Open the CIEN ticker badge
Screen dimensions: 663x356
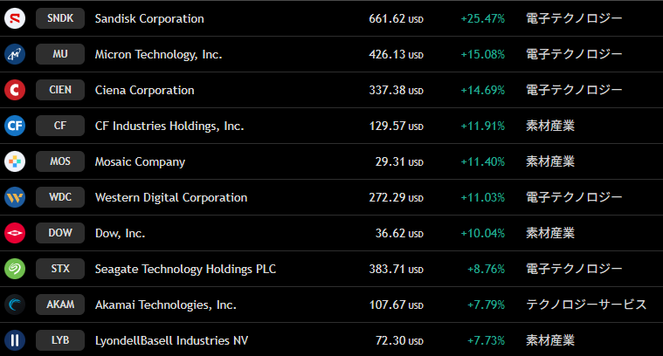click(x=60, y=90)
